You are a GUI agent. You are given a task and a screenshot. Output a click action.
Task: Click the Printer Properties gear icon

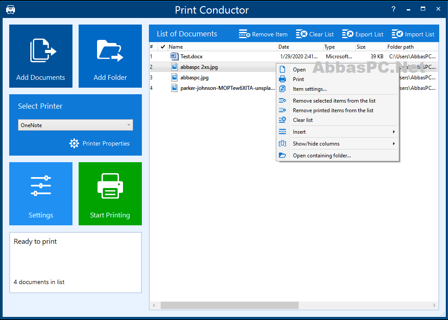point(74,143)
